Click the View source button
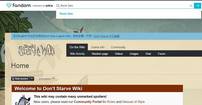The width and height of the screenshot is (202, 105). (x=20, y=79)
